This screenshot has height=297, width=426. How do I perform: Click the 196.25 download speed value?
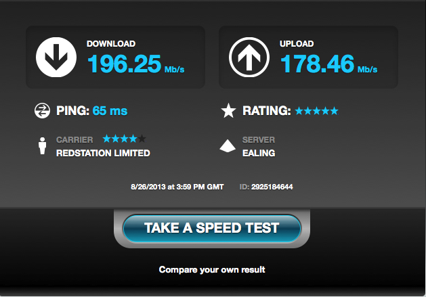tap(124, 64)
